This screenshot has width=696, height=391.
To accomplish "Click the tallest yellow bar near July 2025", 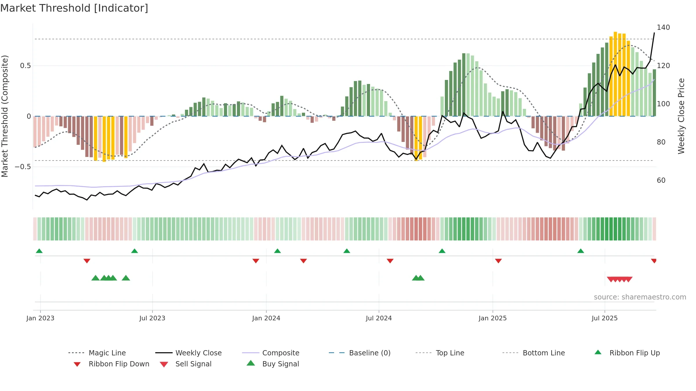I will [x=615, y=74].
